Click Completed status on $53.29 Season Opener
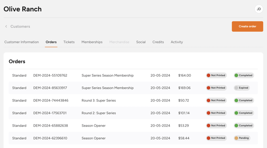 (244, 126)
